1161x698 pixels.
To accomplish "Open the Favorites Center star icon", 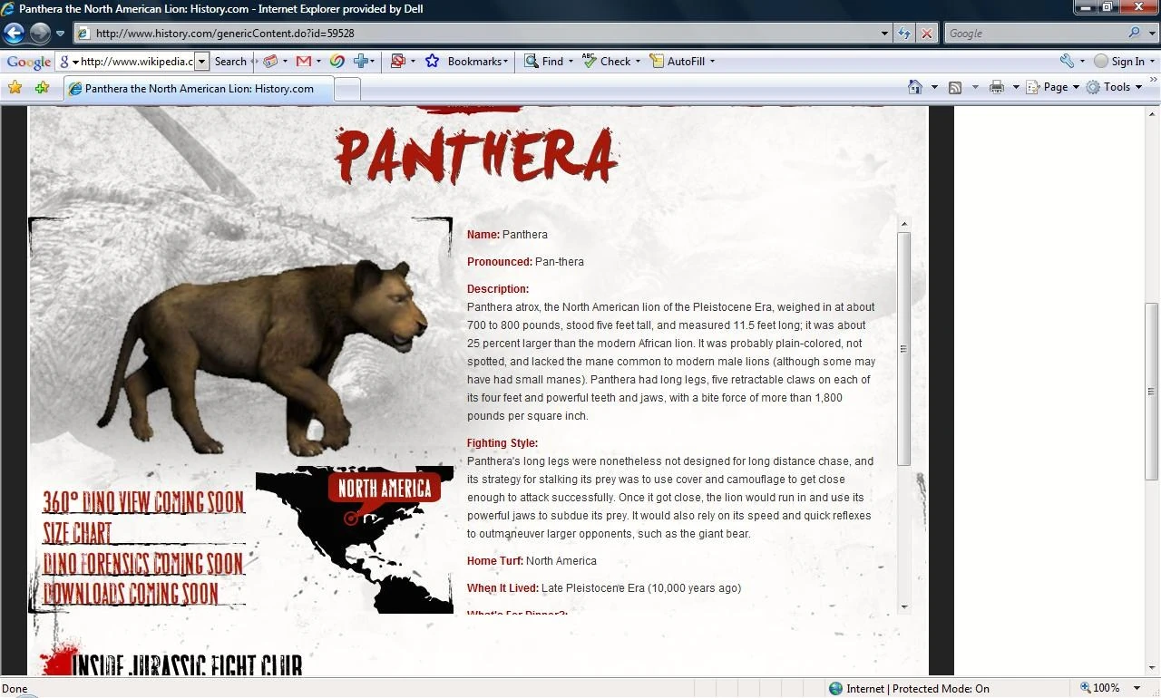I will click(x=15, y=88).
